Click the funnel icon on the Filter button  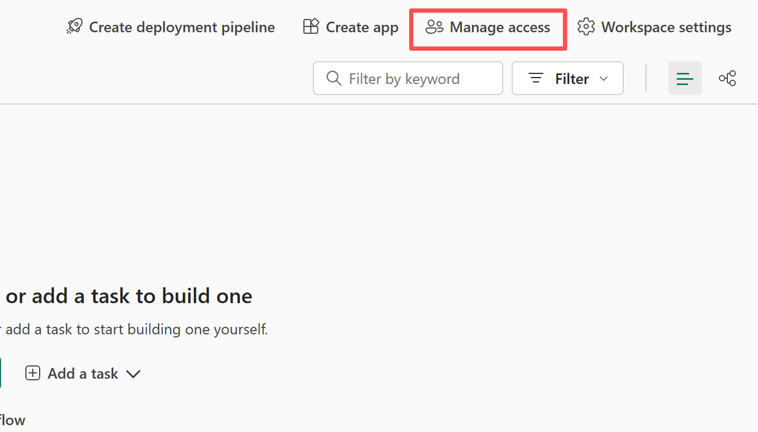(x=535, y=78)
